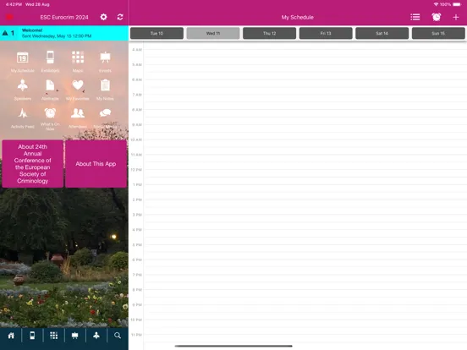Tap the exhibitors phone icon in bottom bar
This screenshot has width=467, height=350.
pos(32,336)
